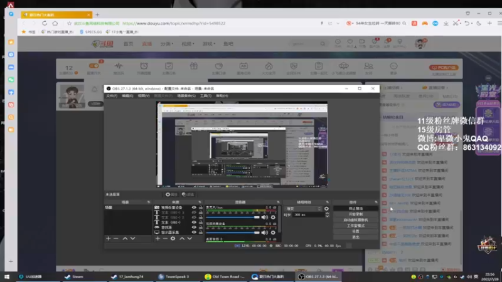Open Steam from Windows taskbar
502x282 pixels.
point(74,276)
